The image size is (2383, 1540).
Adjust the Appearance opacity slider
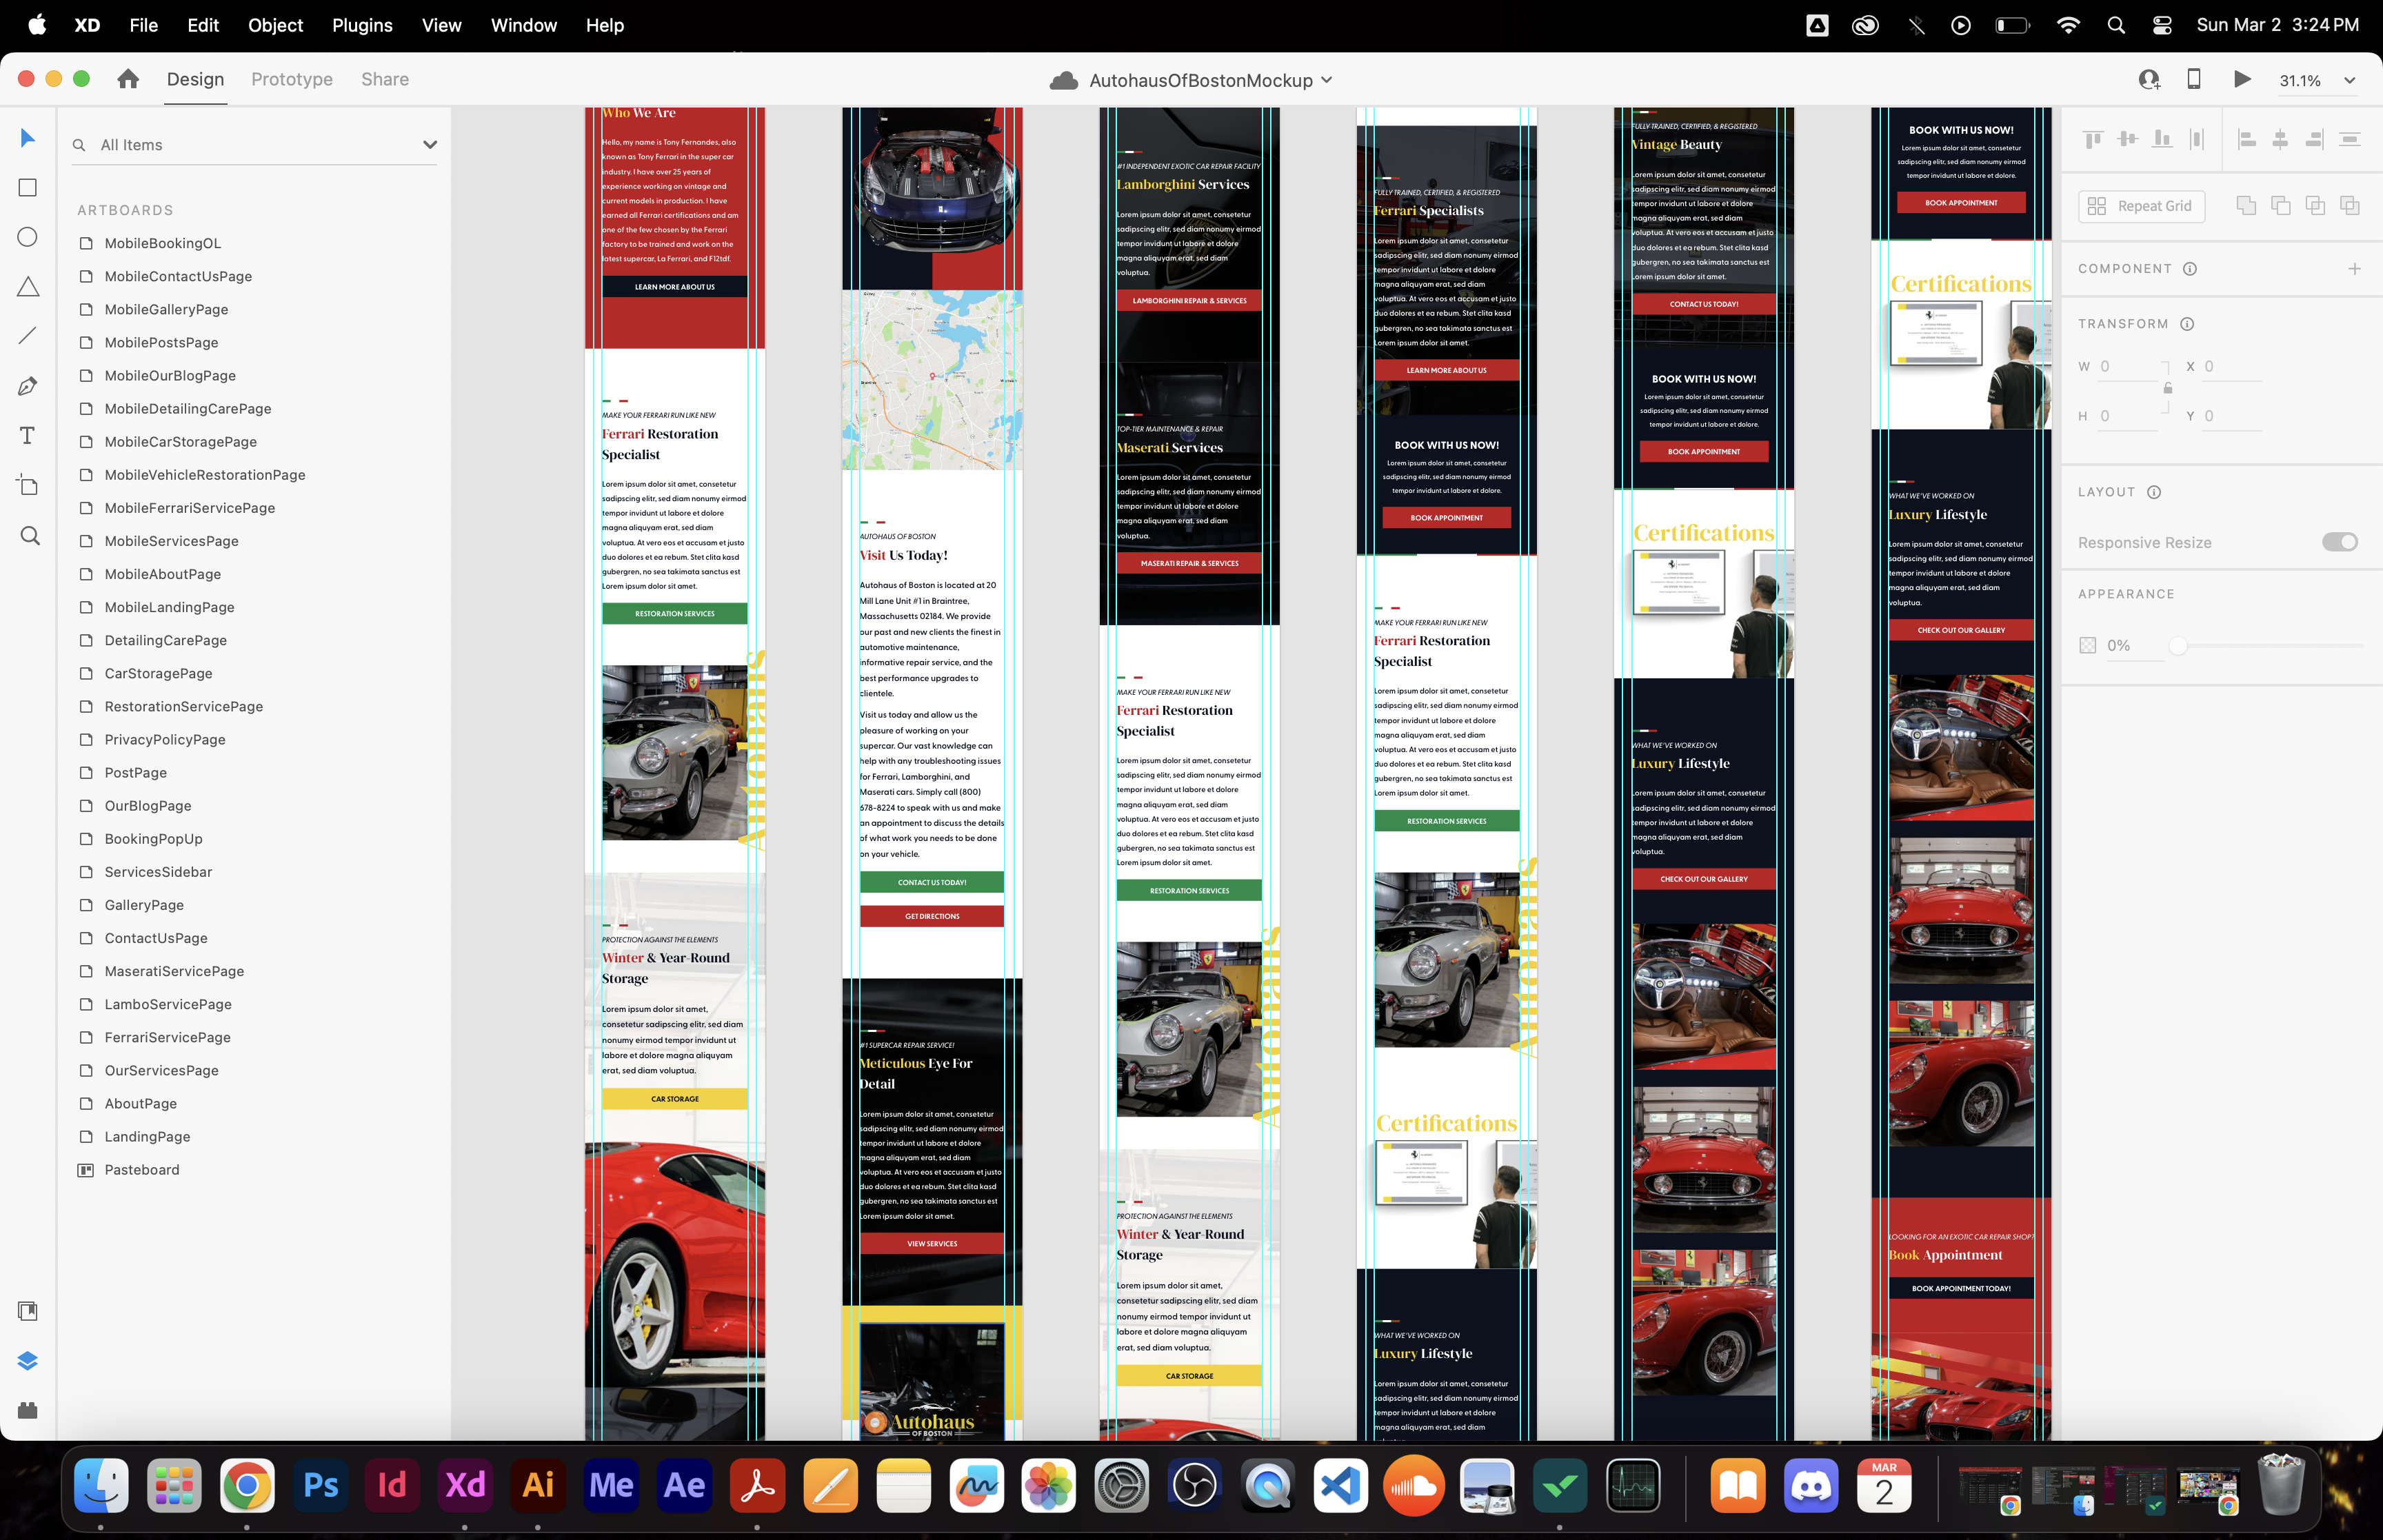(x=2178, y=646)
